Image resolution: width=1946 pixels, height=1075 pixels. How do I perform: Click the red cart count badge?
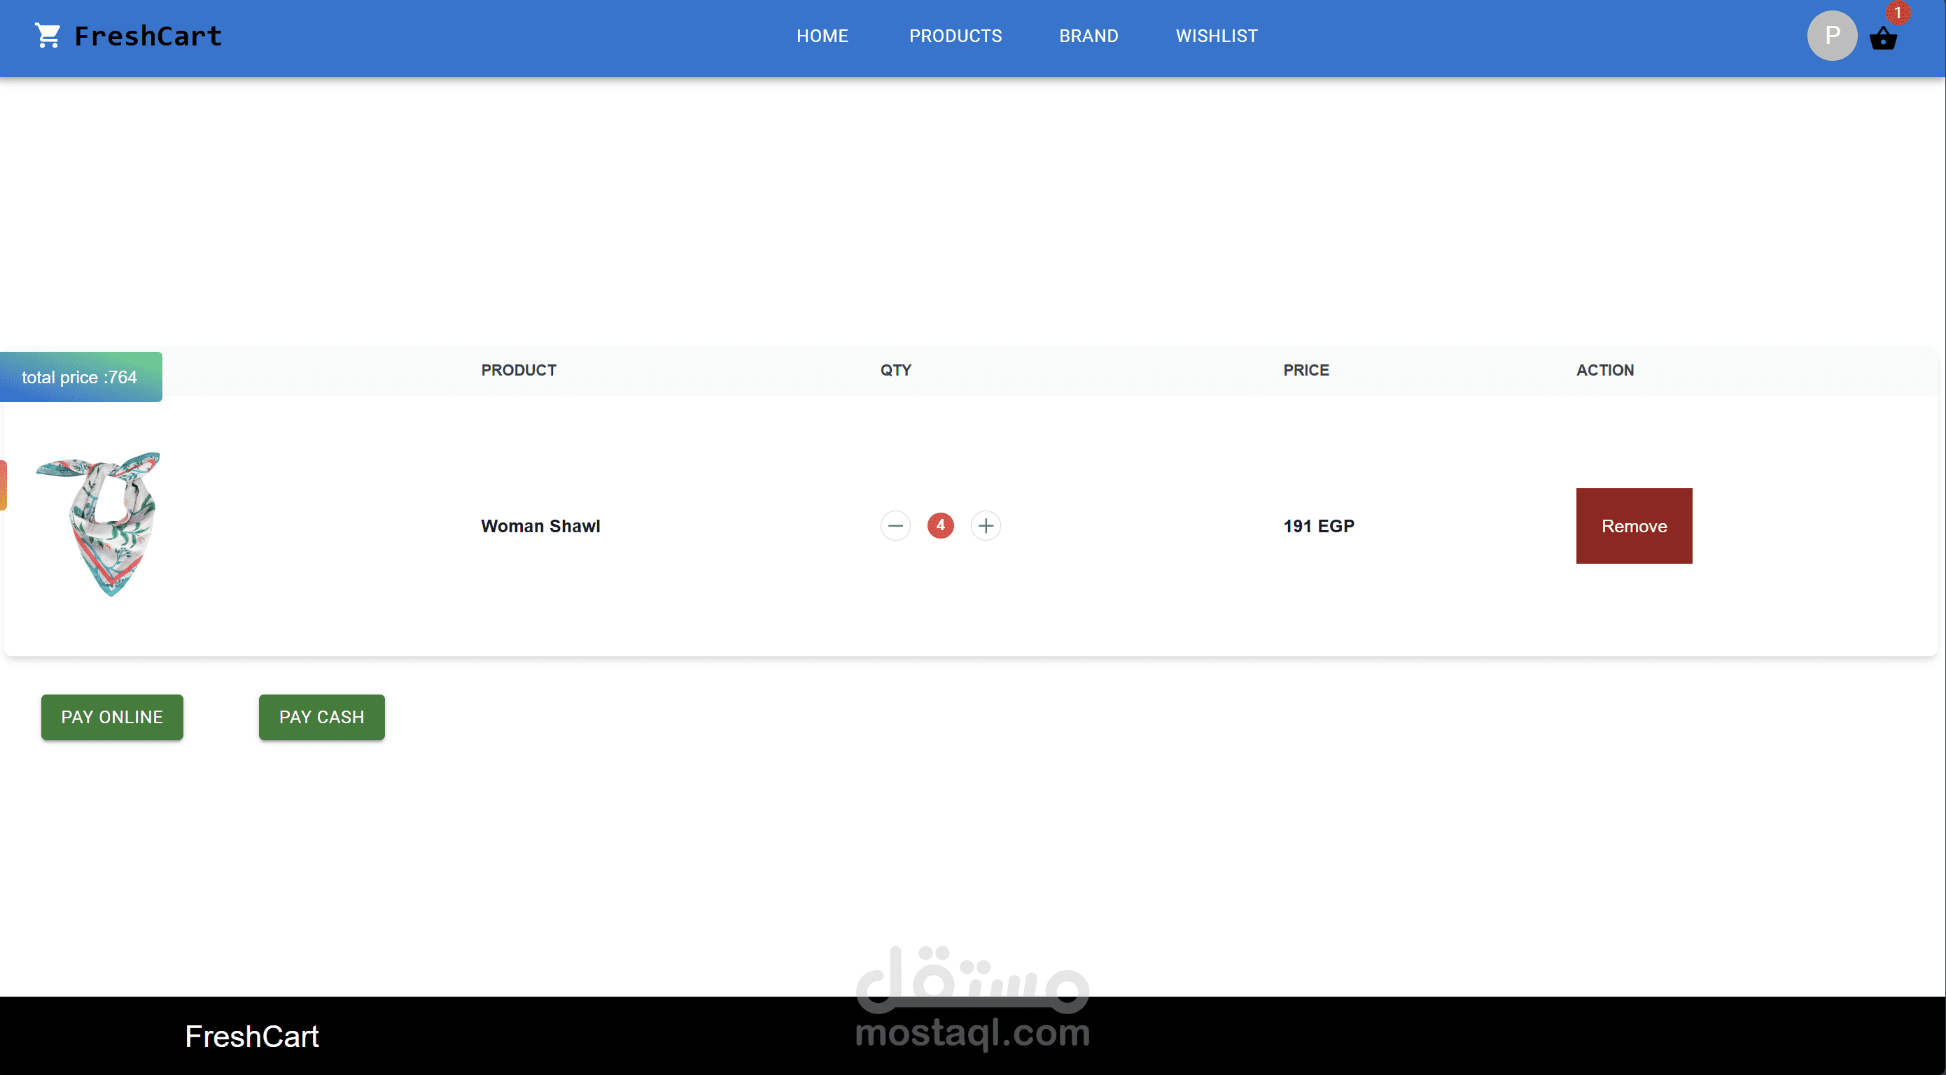1897,13
